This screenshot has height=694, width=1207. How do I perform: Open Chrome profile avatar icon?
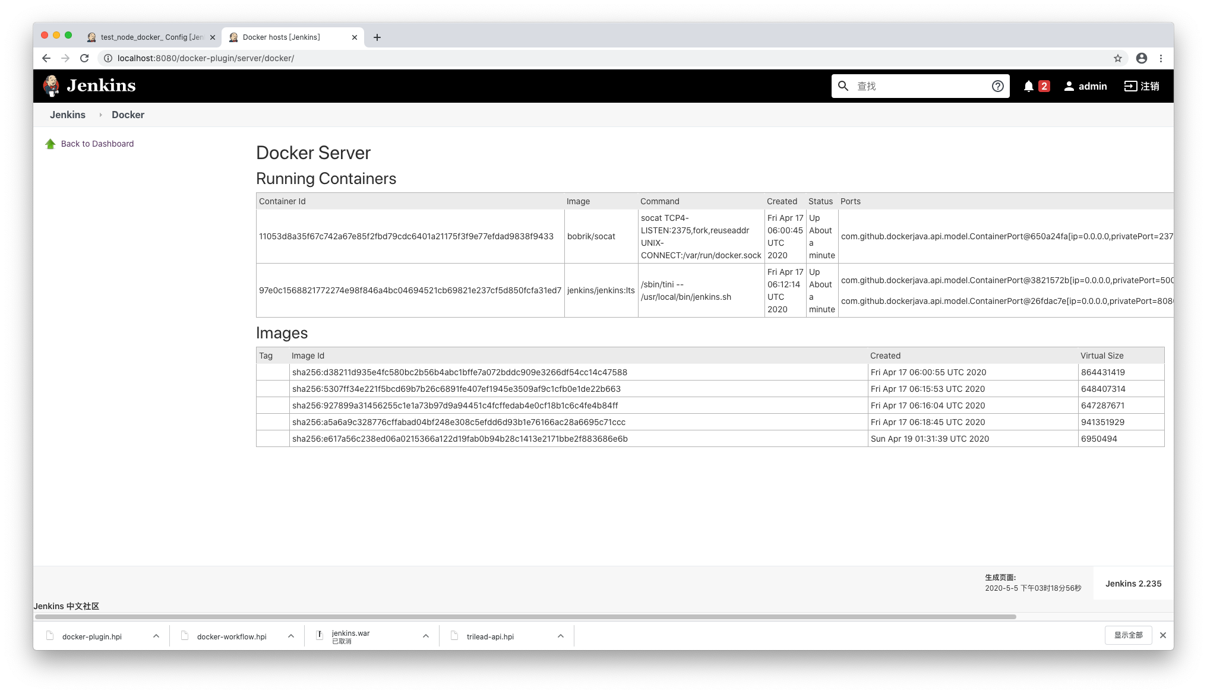point(1141,58)
